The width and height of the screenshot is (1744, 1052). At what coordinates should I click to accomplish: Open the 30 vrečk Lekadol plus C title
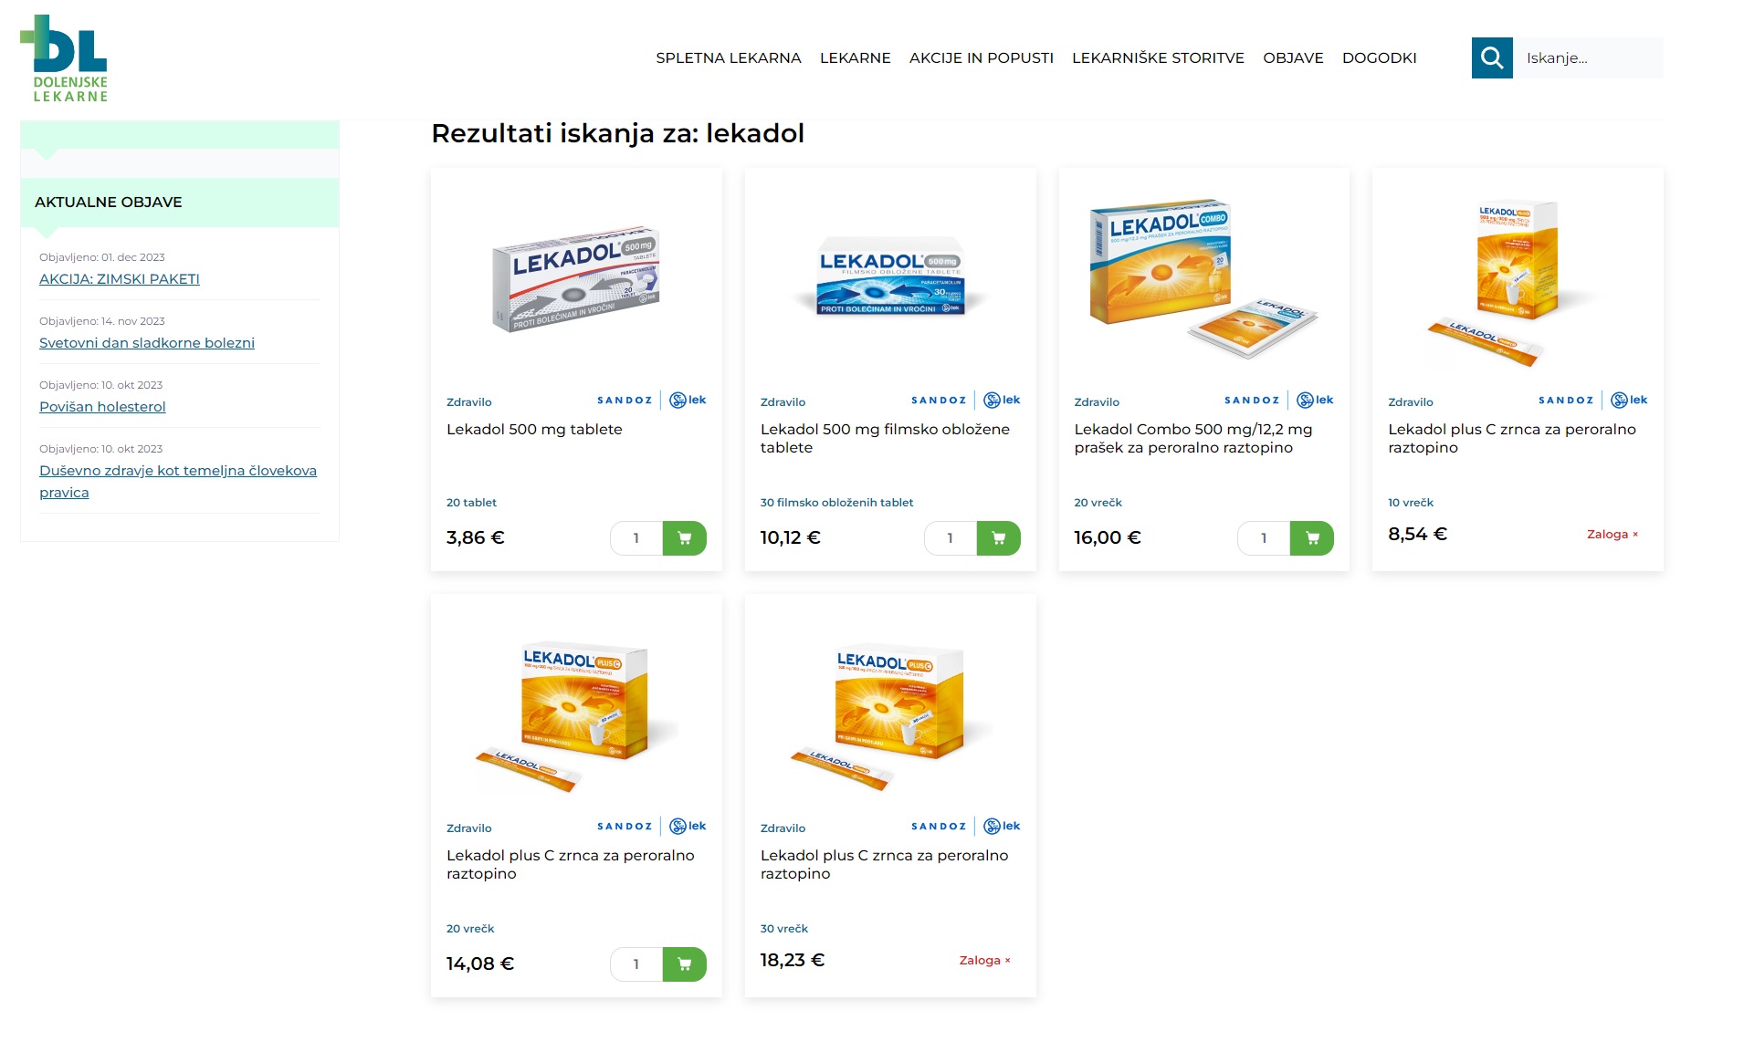[x=884, y=864]
